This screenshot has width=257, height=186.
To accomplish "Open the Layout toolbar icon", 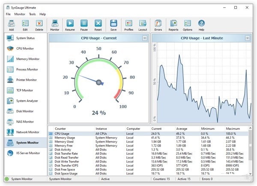I will point(143,24).
